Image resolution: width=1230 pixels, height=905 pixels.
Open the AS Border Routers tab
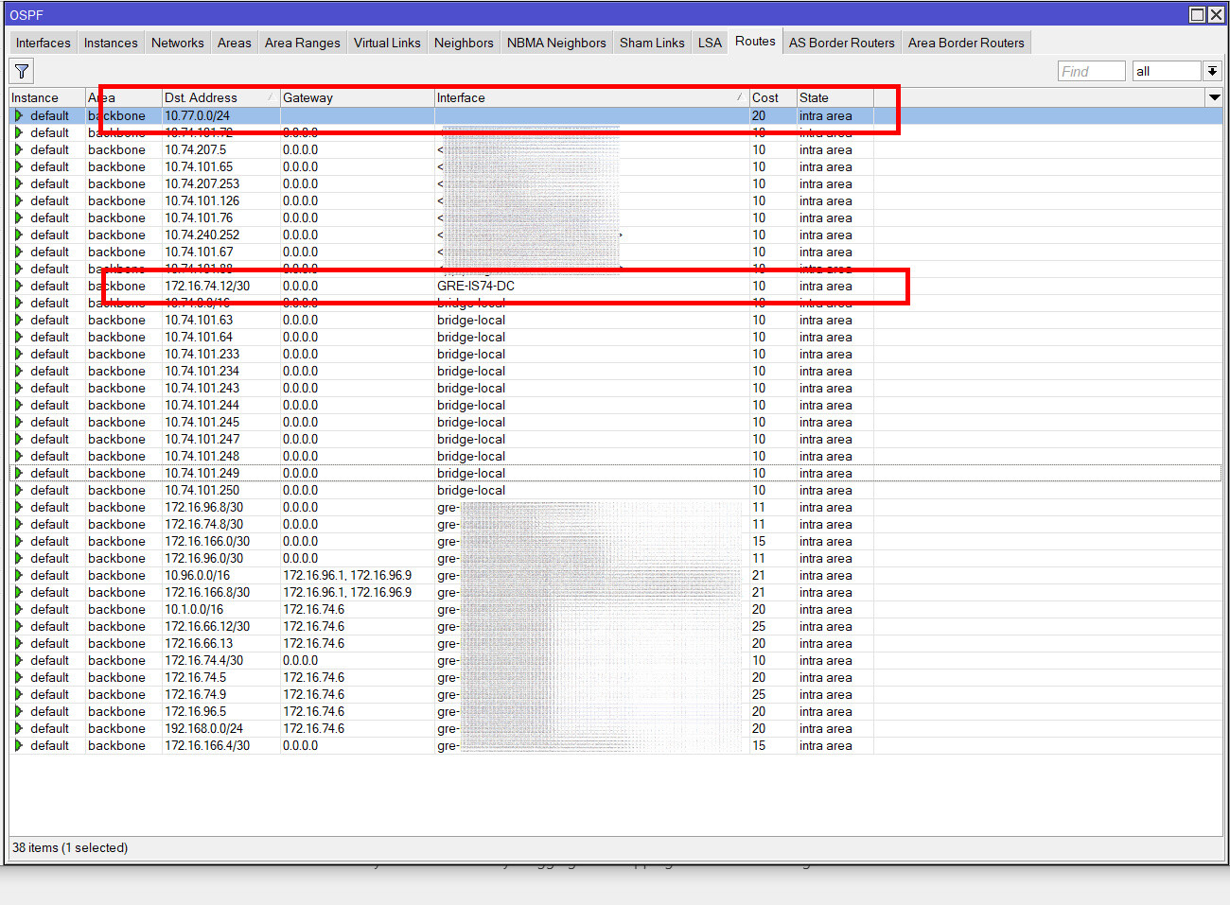841,42
